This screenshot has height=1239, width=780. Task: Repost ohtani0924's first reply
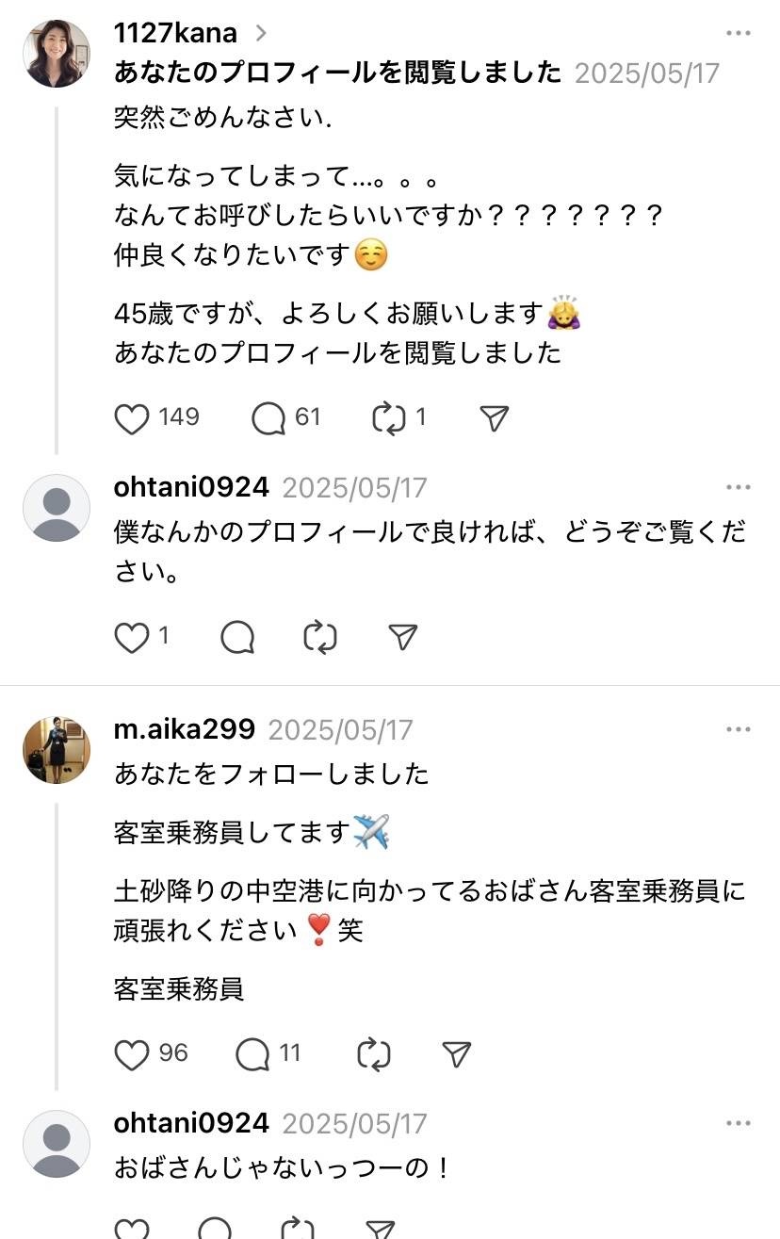pyautogui.click(x=320, y=638)
